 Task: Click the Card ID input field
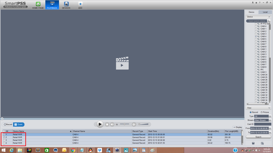pyautogui.click(x=262, y=124)
